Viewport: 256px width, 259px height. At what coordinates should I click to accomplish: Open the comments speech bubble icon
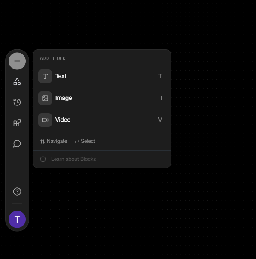(17, 144)
